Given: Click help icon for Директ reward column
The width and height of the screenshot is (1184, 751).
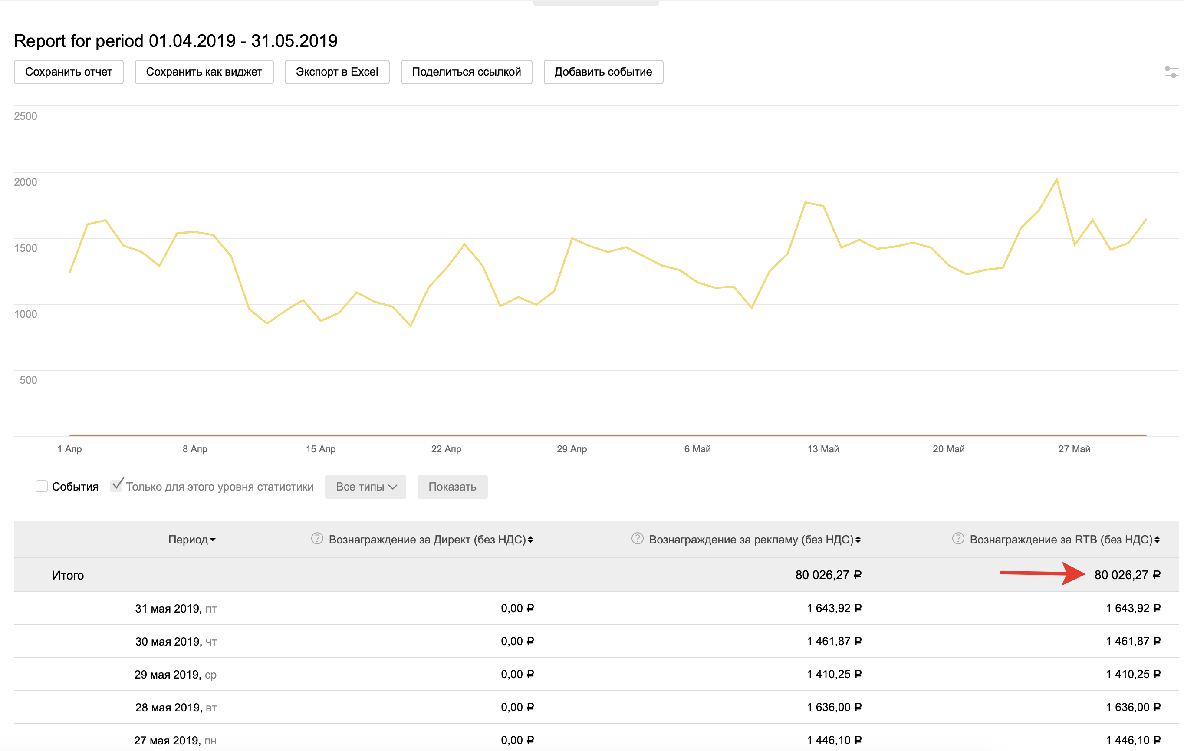Looking at the screenshot, I should tap(317, 539).
